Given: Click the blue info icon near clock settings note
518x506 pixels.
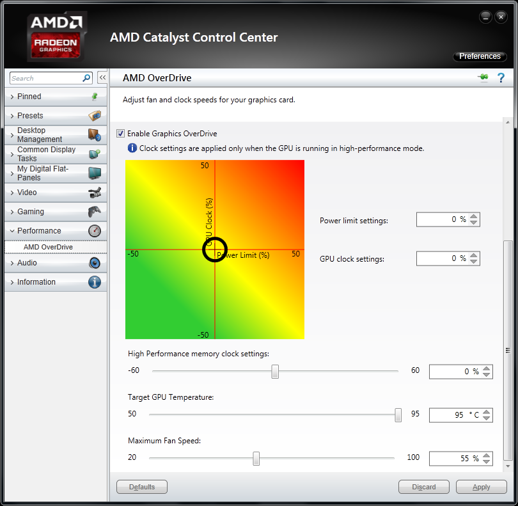Looking at the screenshot, I should (x=132, y=148).
